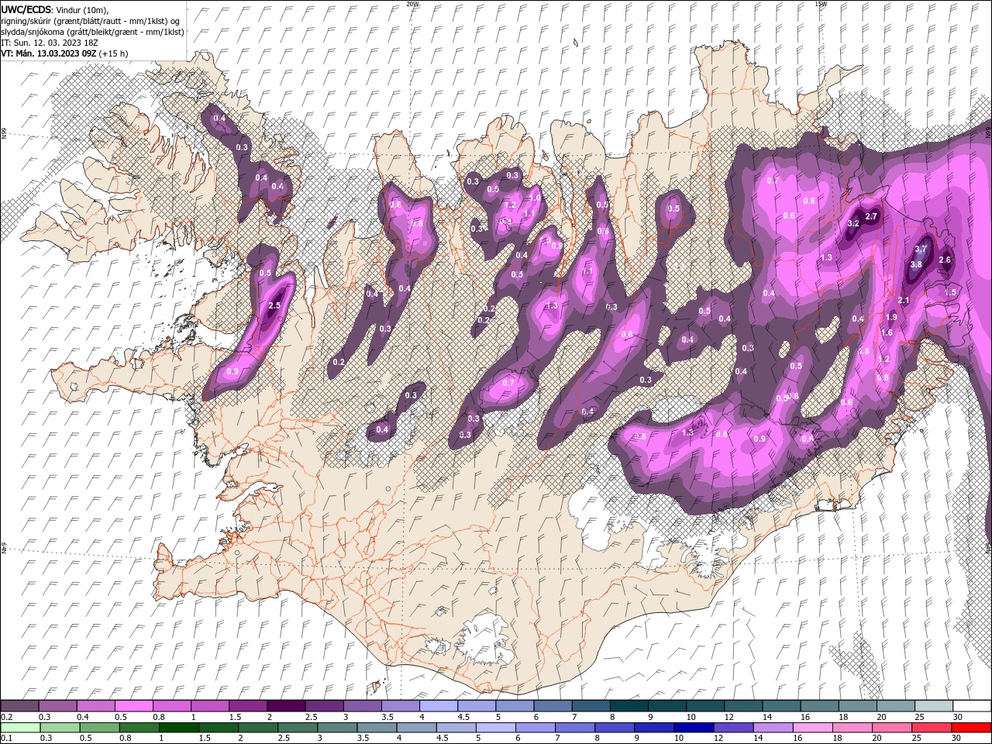
Task: Click the '4.5' label under the snow scale
Action: 464,717
